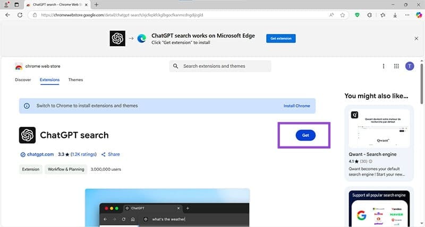Image resolution: width=425 pixels, height=227 pixels.
Task: Open the purple T account avatar
Action: click(x=410, y=66)
